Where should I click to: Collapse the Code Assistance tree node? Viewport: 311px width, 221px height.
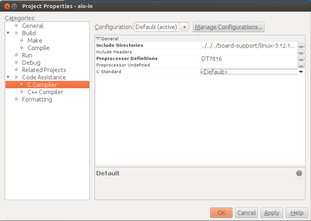click(x=8, y=77)
